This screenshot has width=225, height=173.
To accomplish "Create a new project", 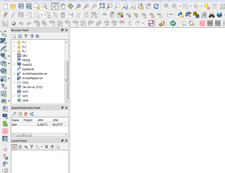I will pyautogui.click(x=5, y=6).
